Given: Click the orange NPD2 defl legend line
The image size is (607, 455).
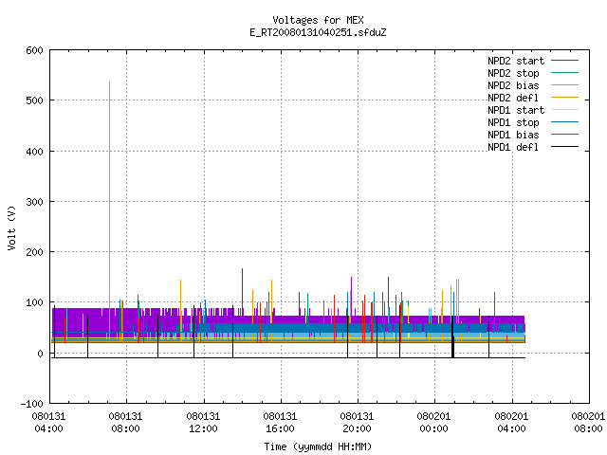Looking at the screenshot, I should (565, 98).
